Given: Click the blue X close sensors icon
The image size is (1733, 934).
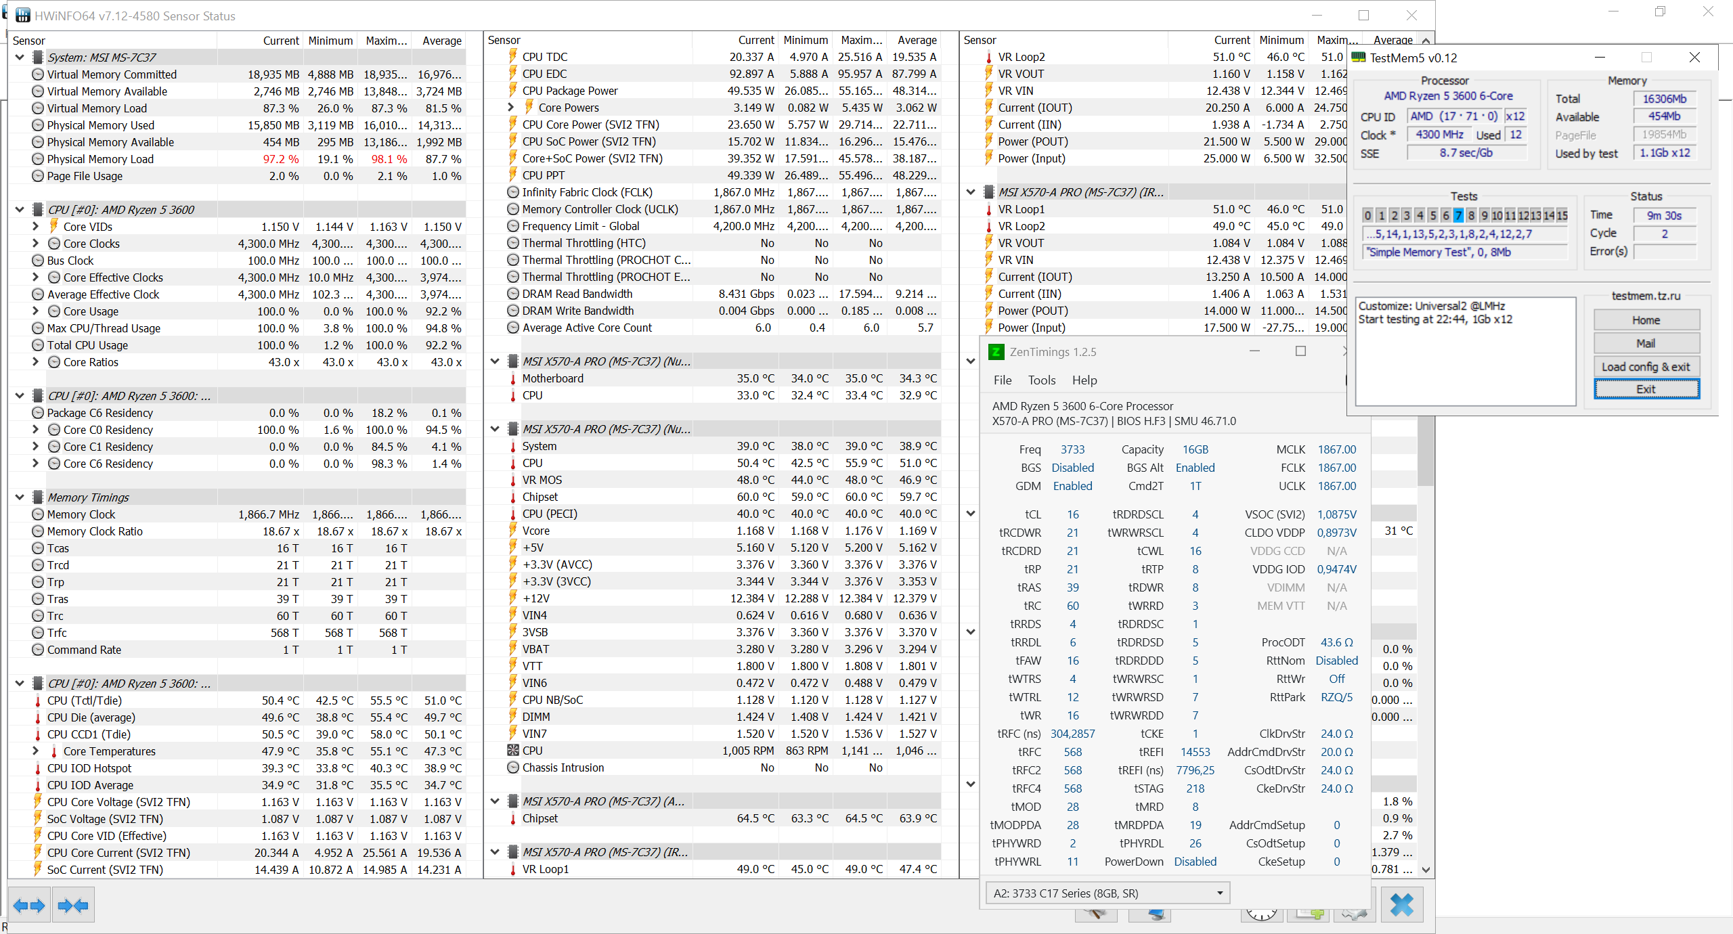Looking at the screenshot, I should click(1401, 905).
